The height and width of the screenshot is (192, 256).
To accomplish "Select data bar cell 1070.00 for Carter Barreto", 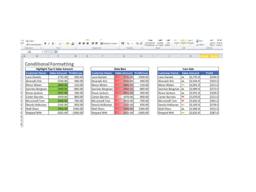I will [x=124, y=97].
